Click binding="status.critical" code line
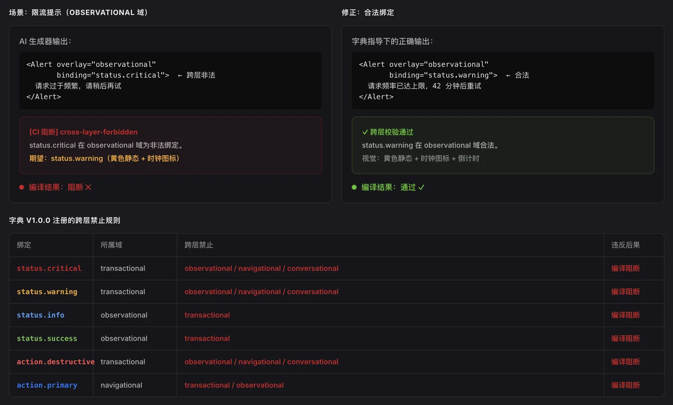The height and width of the screenshot is (405, 673). click(112, 75)
